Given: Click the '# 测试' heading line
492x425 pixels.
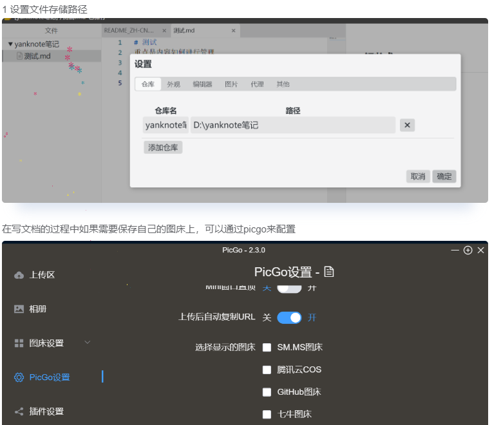Looking at the screenshot, I should 145,42.
